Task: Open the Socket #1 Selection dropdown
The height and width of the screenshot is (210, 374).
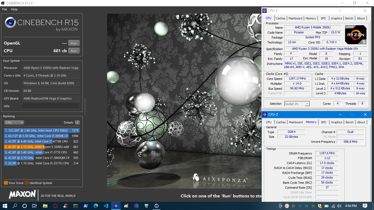Action: pyautogui.click(x=297, y=104)
